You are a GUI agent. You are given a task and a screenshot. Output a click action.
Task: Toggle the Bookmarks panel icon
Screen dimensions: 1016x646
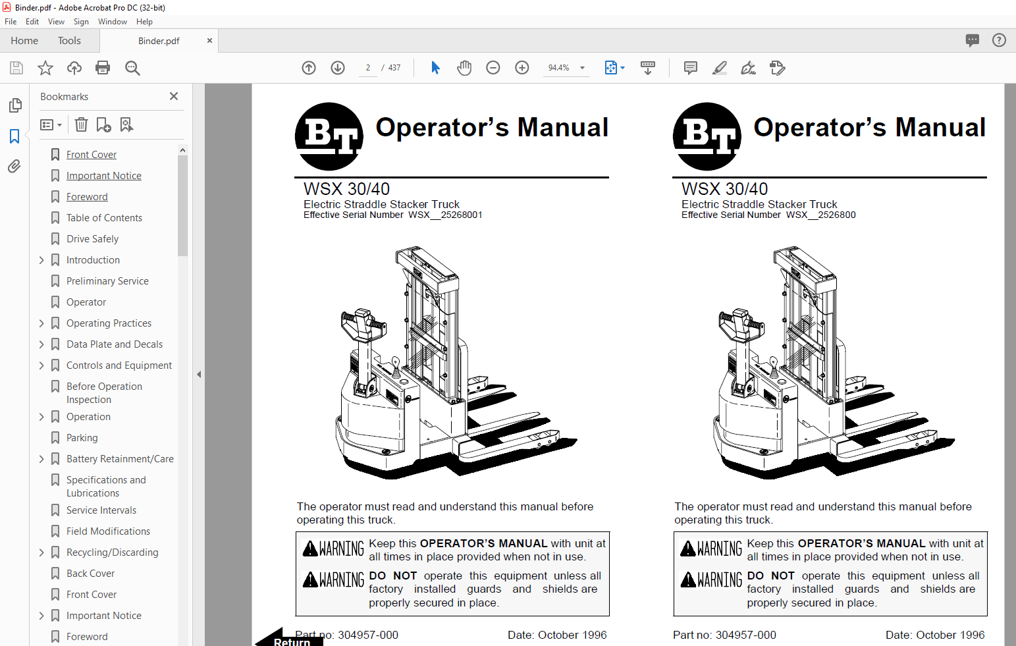(14, 136)
